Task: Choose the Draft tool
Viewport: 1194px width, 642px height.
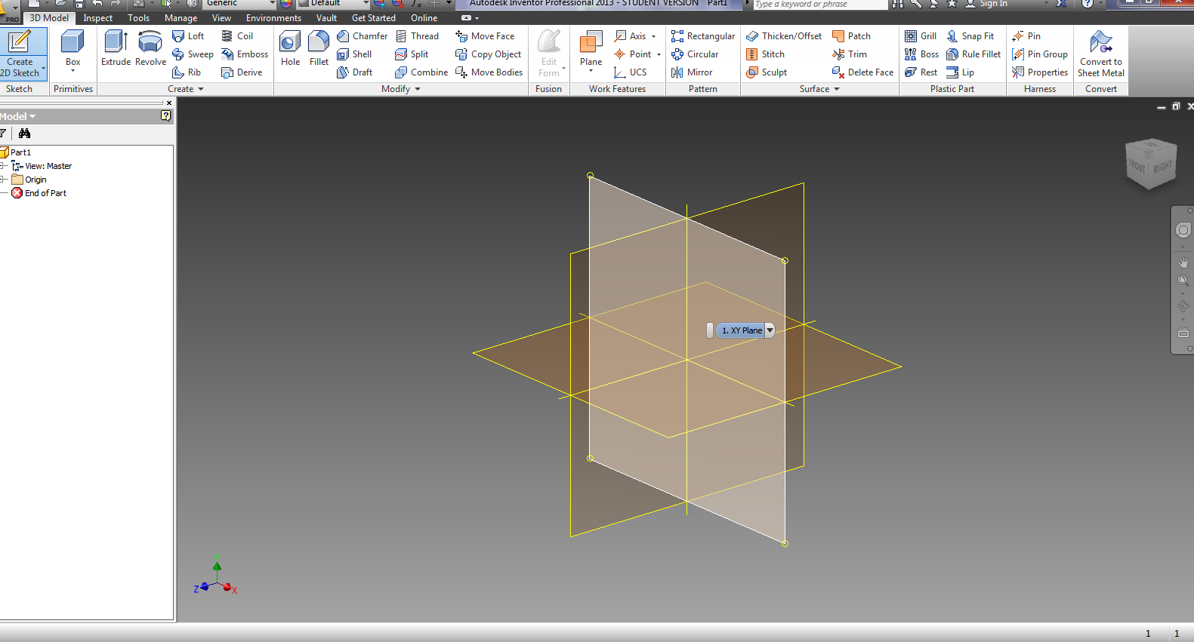Action: tap(355, 72)
